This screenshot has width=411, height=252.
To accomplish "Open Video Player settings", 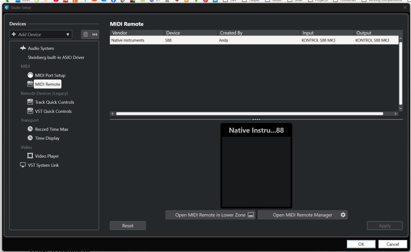I will (47, 156).
